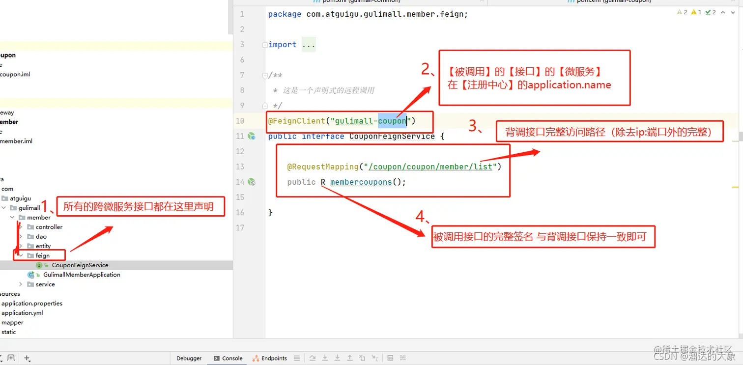Select the atguigu package in the tree
This screenshot has width=743, height=365.
click(20, 198)
